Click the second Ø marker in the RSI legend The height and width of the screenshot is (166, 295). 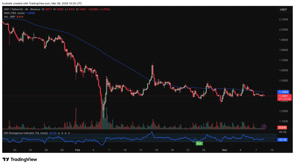pos(62,133)
